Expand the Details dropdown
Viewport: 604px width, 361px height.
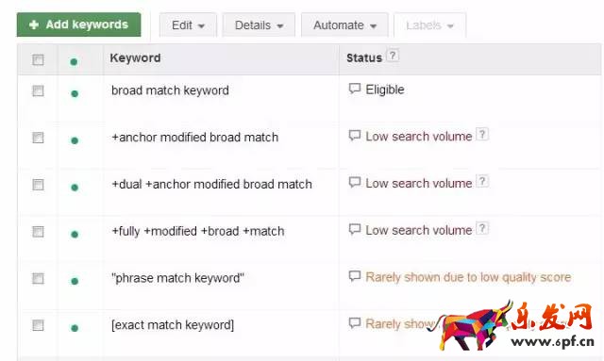click(259, 25)
